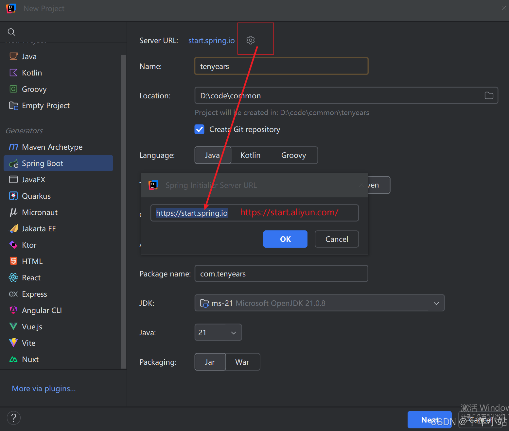The width and height of the screenshot is (509, 431).
Task: Choose War packaging
Action: click(x=242, y=362)
